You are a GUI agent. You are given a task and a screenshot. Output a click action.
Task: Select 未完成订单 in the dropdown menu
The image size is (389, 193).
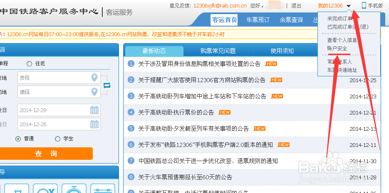click(339, 19)
